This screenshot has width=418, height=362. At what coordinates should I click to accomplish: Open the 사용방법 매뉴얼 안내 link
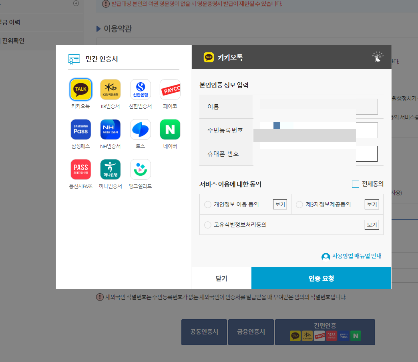tap(357, 256)
